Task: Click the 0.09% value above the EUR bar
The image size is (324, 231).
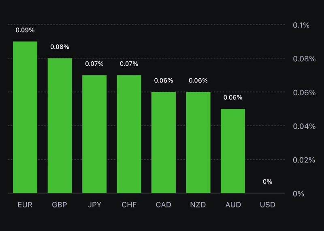Action: tap(25, 30)
